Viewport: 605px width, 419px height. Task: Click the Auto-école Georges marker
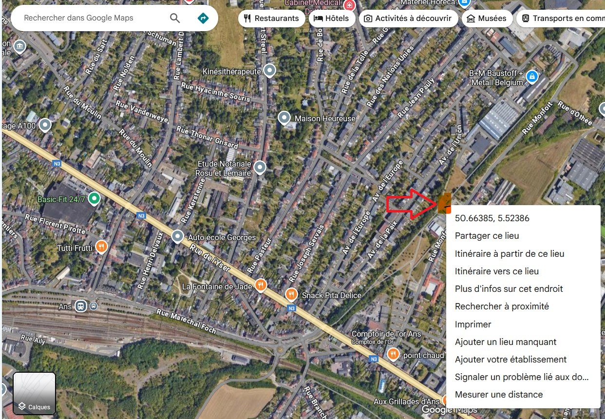pos(178,237)
